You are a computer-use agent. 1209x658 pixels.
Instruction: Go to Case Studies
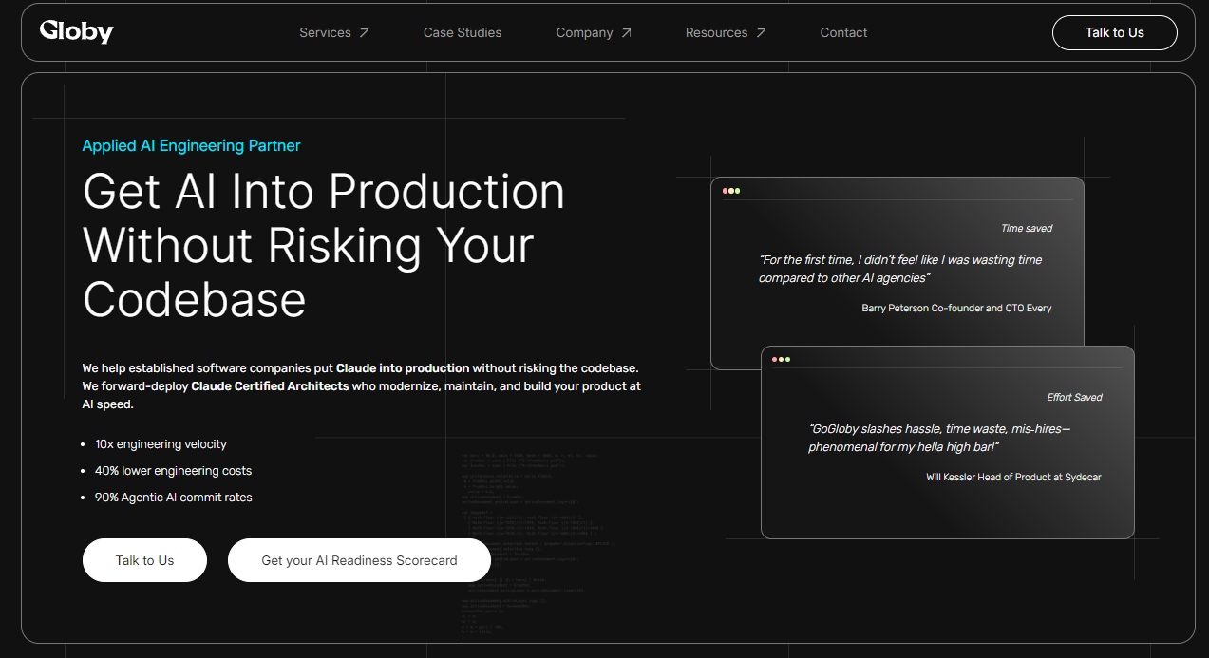tap(463, 32)
